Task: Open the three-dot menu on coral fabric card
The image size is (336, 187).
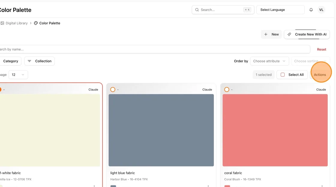Action: coord(322,186)
